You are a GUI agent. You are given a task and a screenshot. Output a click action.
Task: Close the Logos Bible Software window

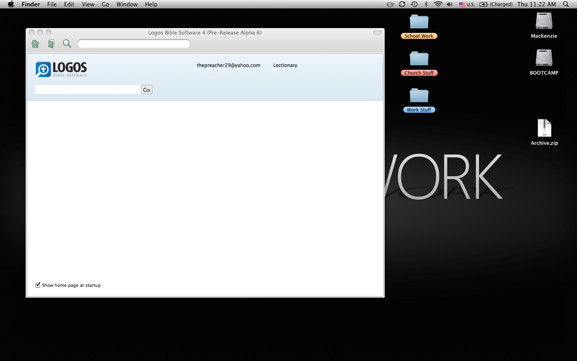click(x=32, y=32)
